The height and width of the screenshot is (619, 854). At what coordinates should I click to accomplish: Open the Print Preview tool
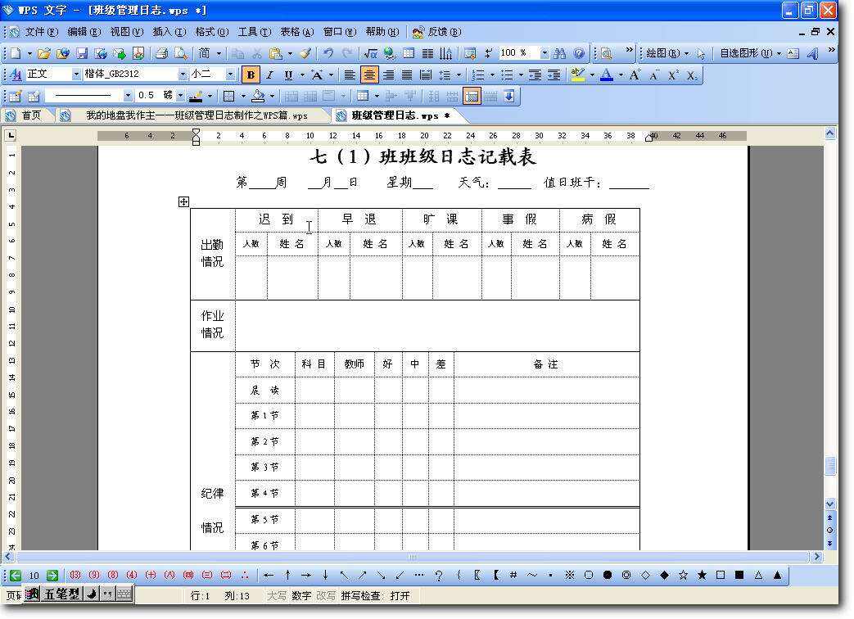pyautogui.click(x=180, y=53)
